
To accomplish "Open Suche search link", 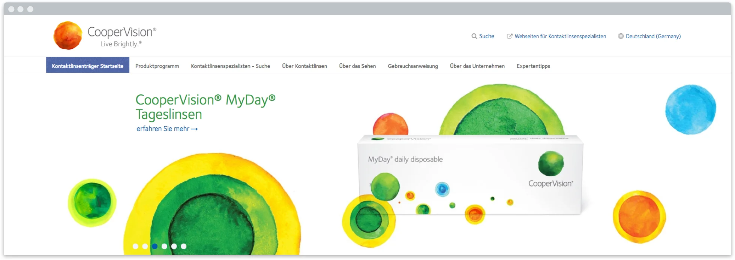I will [x=486, y=36].
